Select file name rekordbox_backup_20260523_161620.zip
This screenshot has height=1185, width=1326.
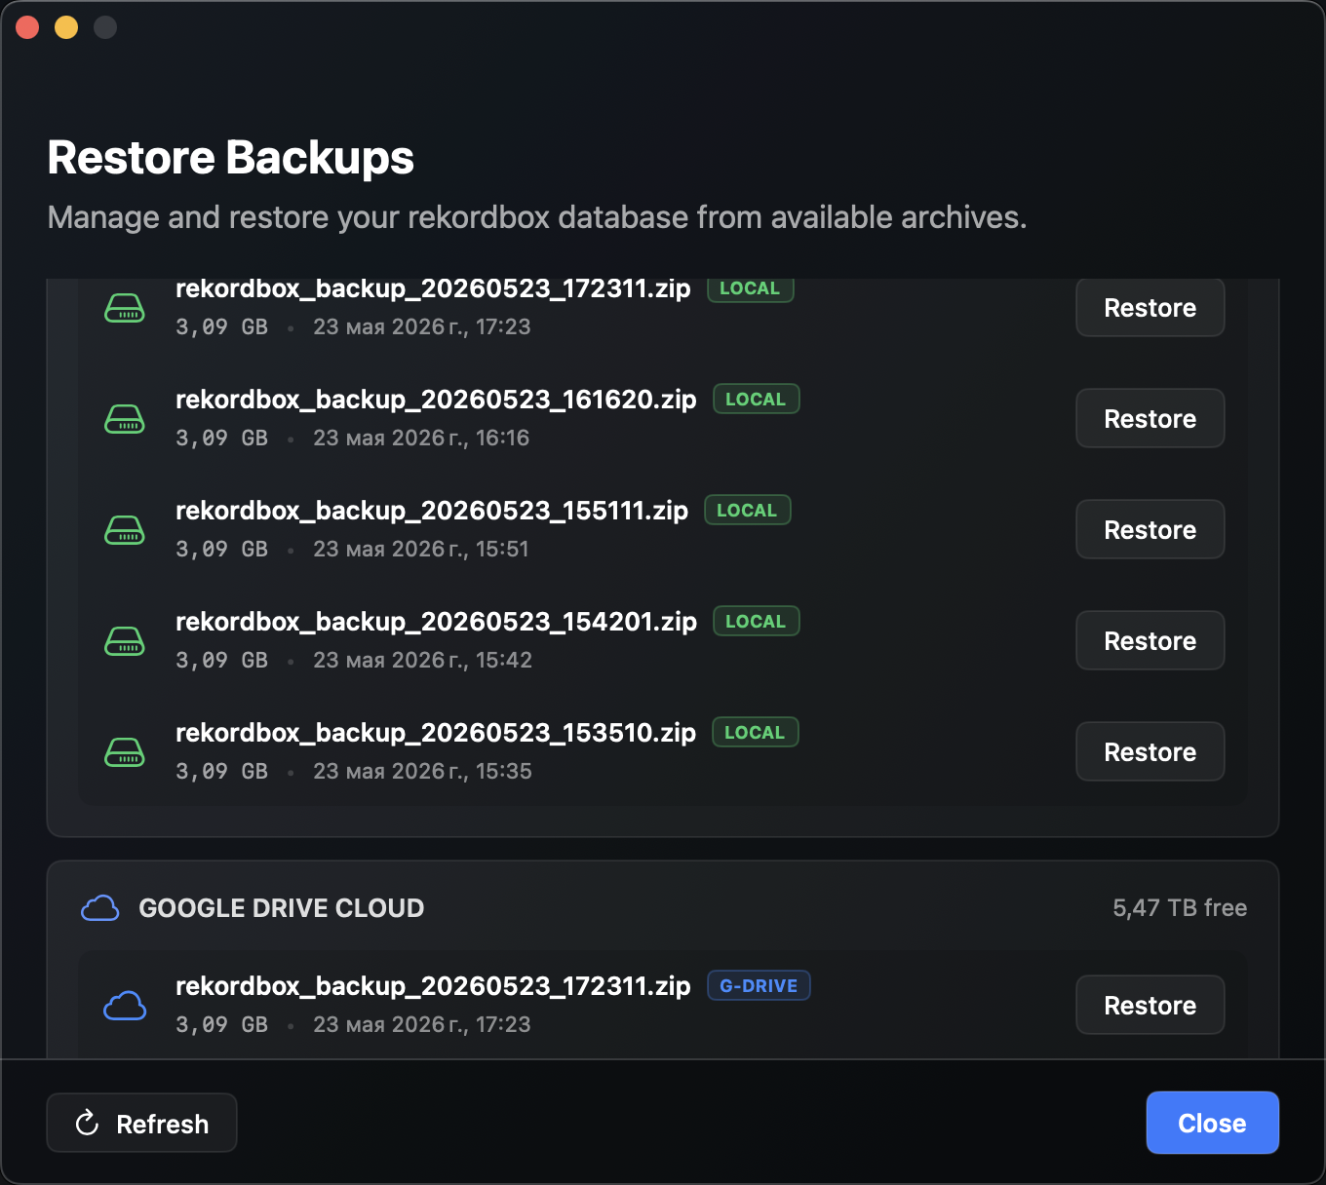(x=436, y=400)
